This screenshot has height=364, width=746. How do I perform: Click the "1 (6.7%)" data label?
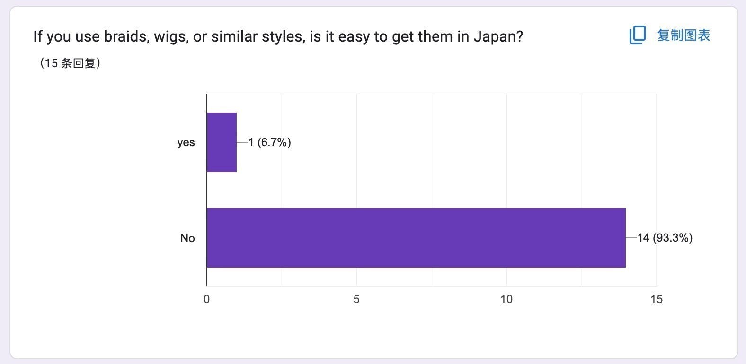pos(270,142)
